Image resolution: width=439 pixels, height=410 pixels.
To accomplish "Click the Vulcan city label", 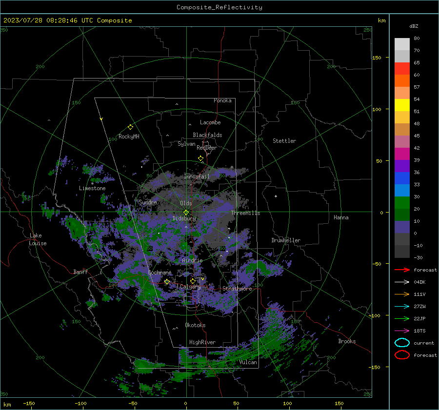I will click(x=248, y=362).
